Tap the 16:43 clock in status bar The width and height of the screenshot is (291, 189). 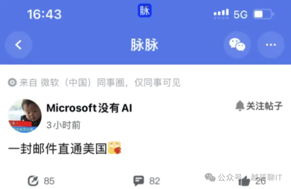(44, 15)
